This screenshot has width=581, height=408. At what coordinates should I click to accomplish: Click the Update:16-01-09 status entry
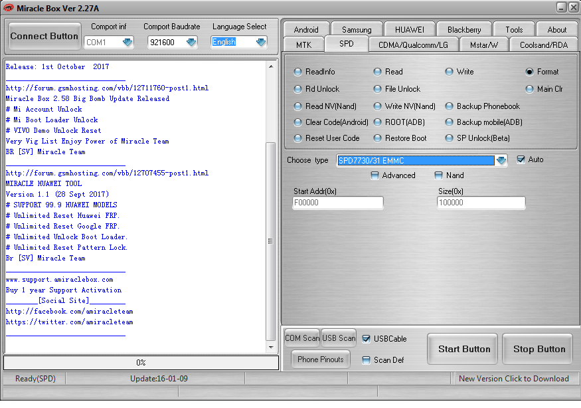pyautogui.click(x=159, y=379)
